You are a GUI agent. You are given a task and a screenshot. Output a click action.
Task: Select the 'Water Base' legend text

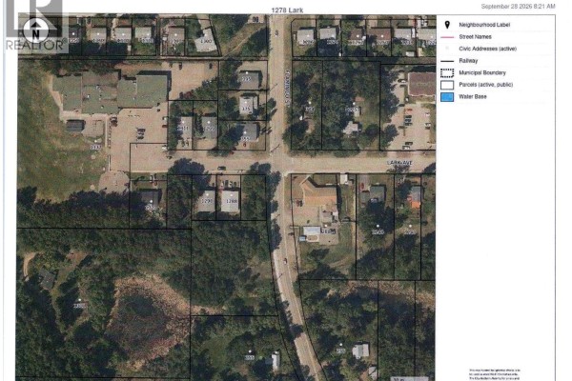pos(473,97)
